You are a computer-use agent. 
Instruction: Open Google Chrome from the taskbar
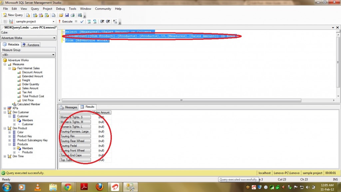[68, 187]
